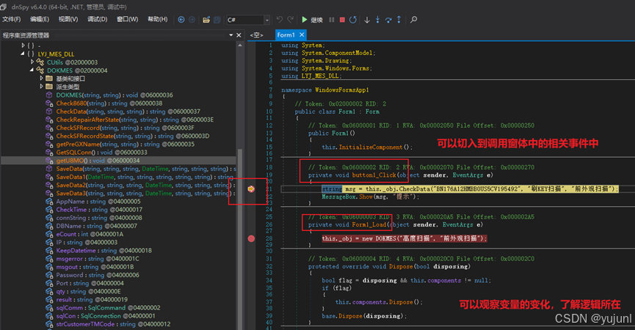Screen dimensions: 635x330
Task: Select the sqlComm : SqlCommand field
Action: 108,308
